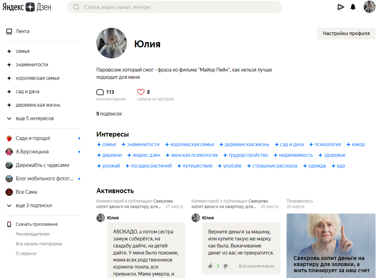The width and height of the screenshot is (378, 278).
Task: Click the Все Сама channel avatar
Action: click(x=9, y=192)
